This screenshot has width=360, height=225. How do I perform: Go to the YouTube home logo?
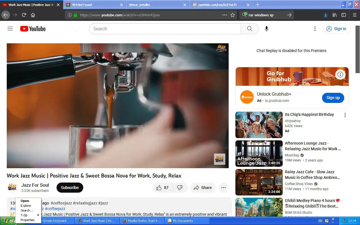(x=33, y=29)
